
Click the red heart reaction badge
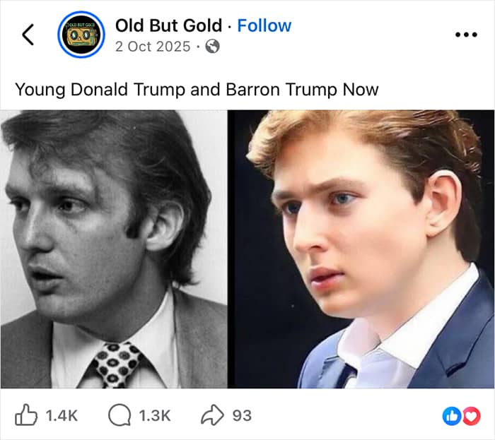[470, 416]
